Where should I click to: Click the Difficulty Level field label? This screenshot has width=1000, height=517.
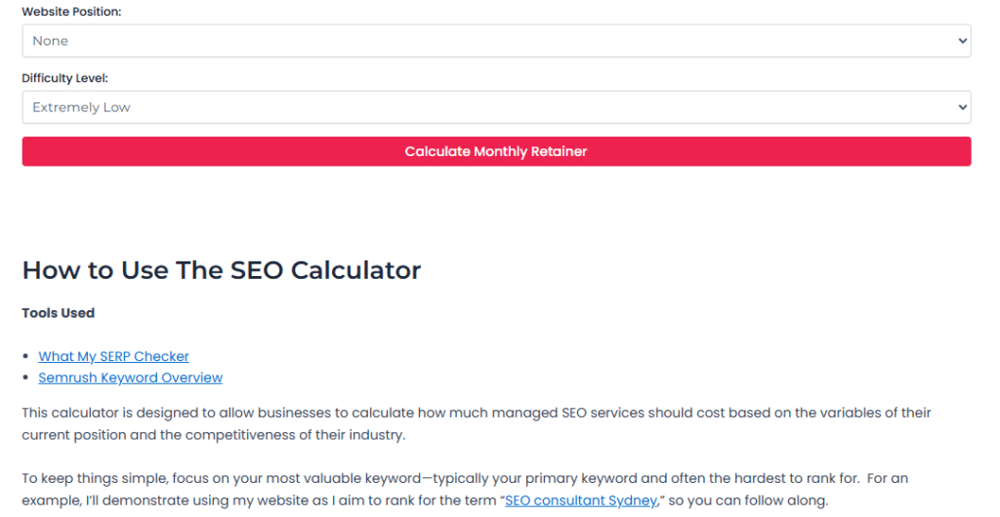[x=65, y=77]
